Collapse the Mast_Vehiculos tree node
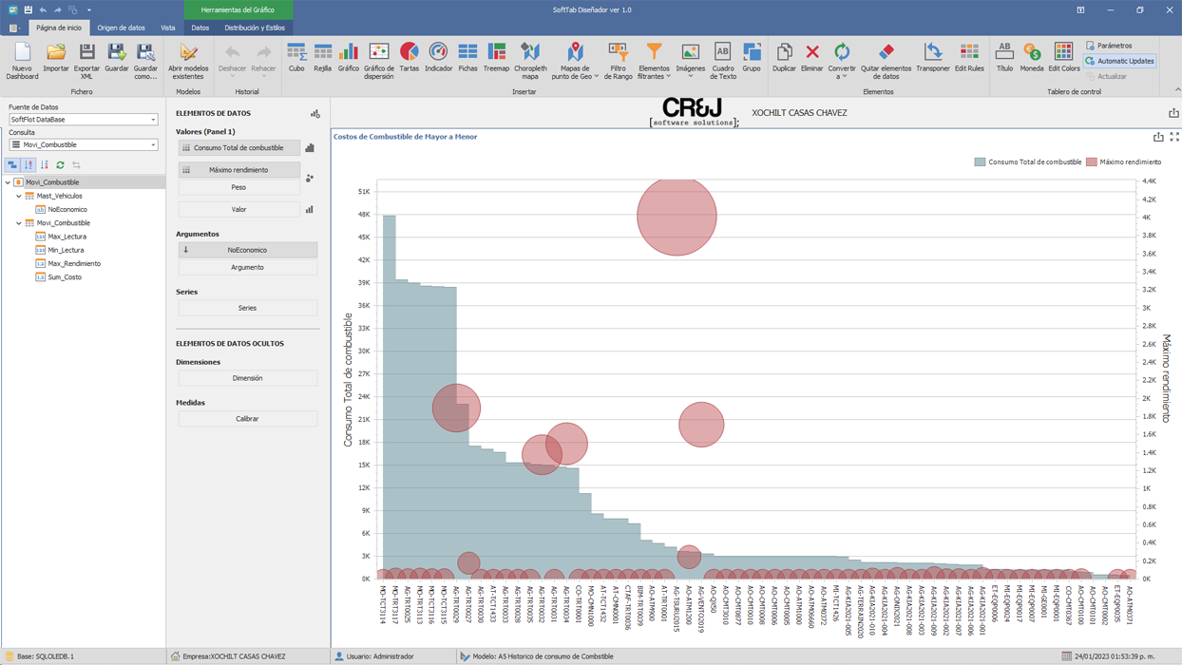 19,196
